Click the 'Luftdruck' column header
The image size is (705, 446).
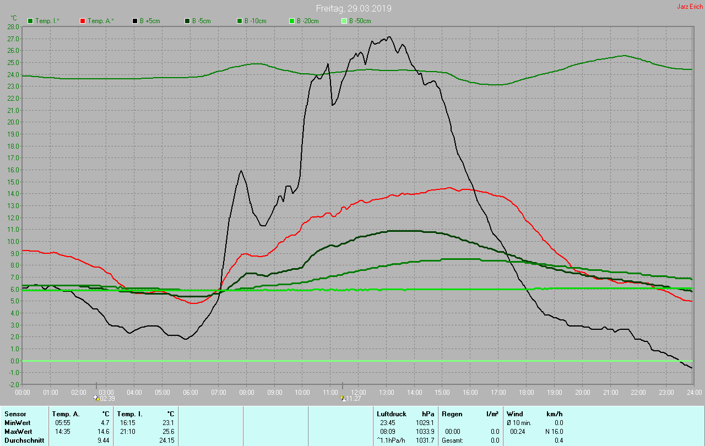coord(392,414)
